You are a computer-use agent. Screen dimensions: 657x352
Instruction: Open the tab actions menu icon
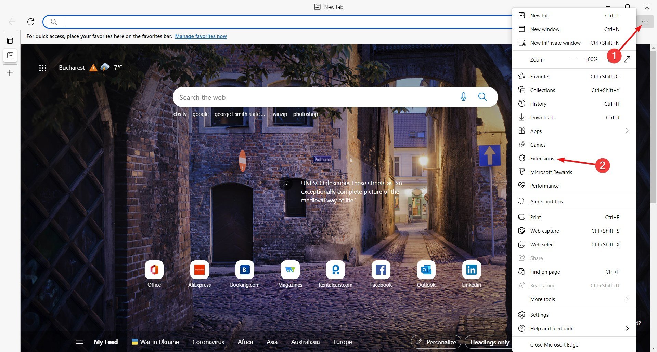pyautogui.click(x=10, y=41)
